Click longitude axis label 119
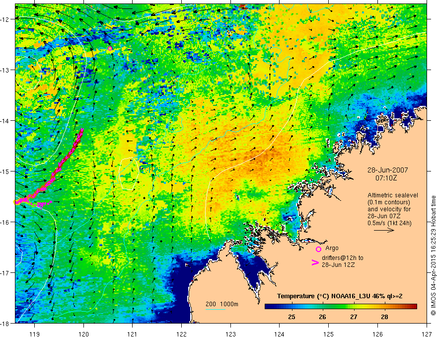 34,334
